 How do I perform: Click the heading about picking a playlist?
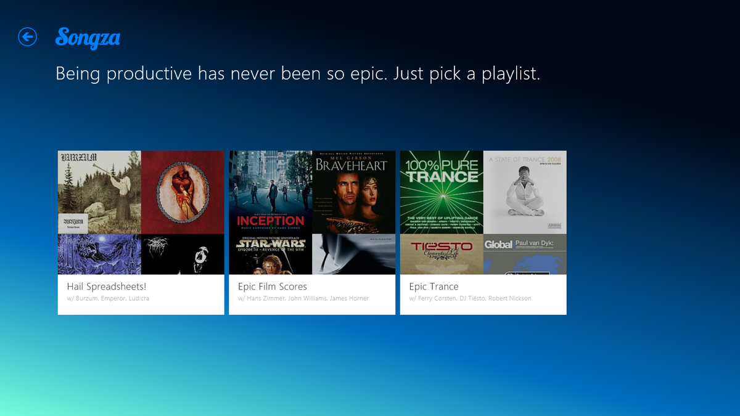pyautogui.click(x=298, y=73)
